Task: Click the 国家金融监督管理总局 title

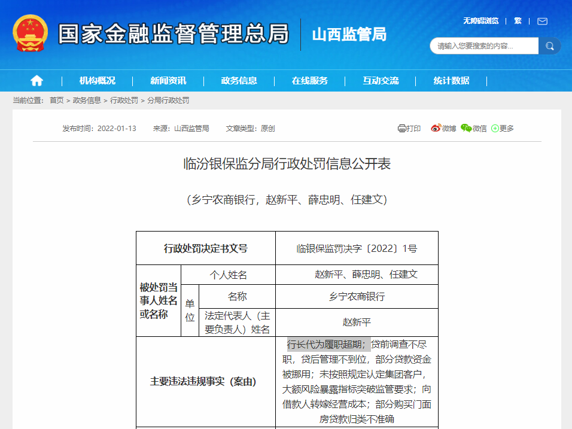Action: pos(174,34)
